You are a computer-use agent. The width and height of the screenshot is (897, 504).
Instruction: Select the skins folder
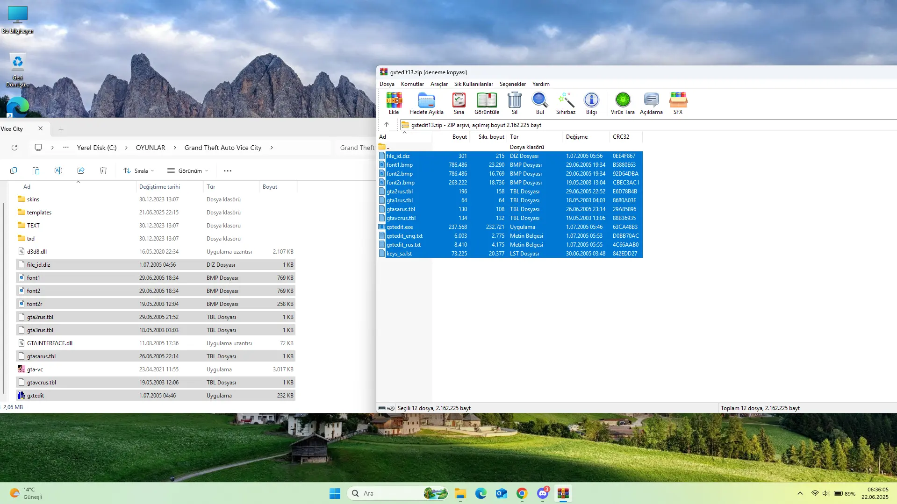click(155, 199)
